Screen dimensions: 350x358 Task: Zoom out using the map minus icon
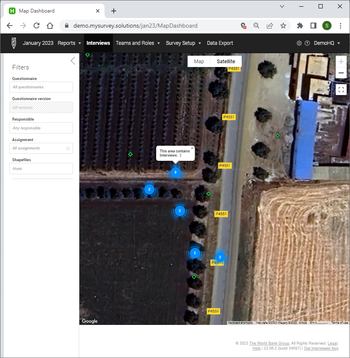[341, 73]
